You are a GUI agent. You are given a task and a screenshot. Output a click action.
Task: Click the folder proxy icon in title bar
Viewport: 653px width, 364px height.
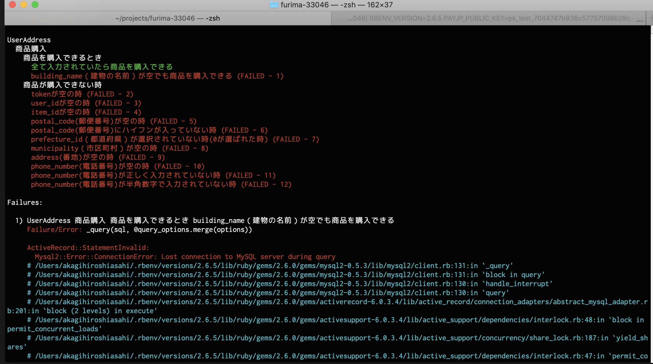(274, 5)
